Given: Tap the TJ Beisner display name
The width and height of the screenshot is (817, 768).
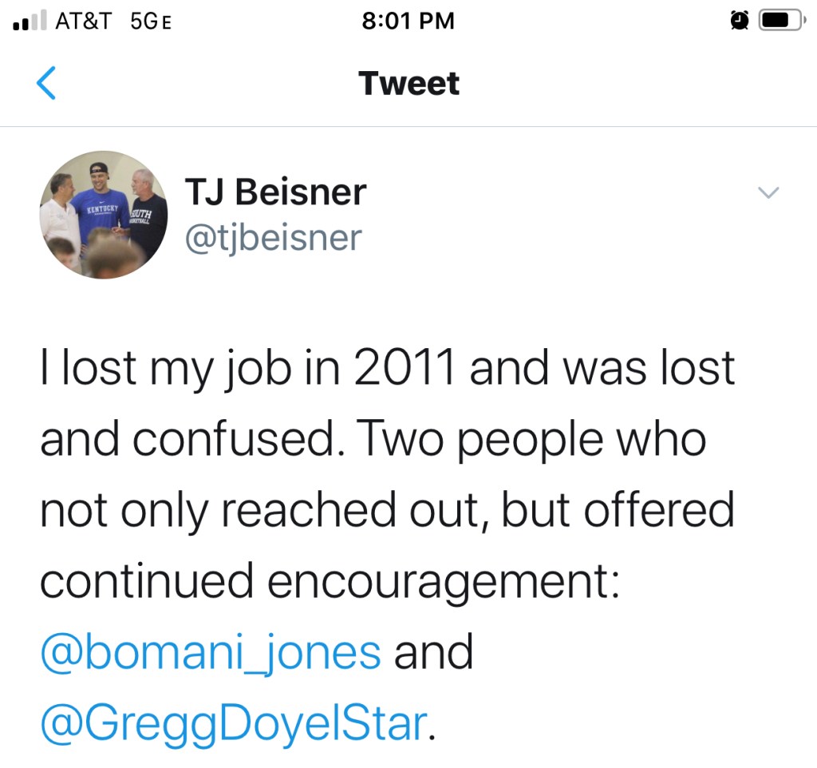Looking at the screenshot, I should tap(275, 192).
